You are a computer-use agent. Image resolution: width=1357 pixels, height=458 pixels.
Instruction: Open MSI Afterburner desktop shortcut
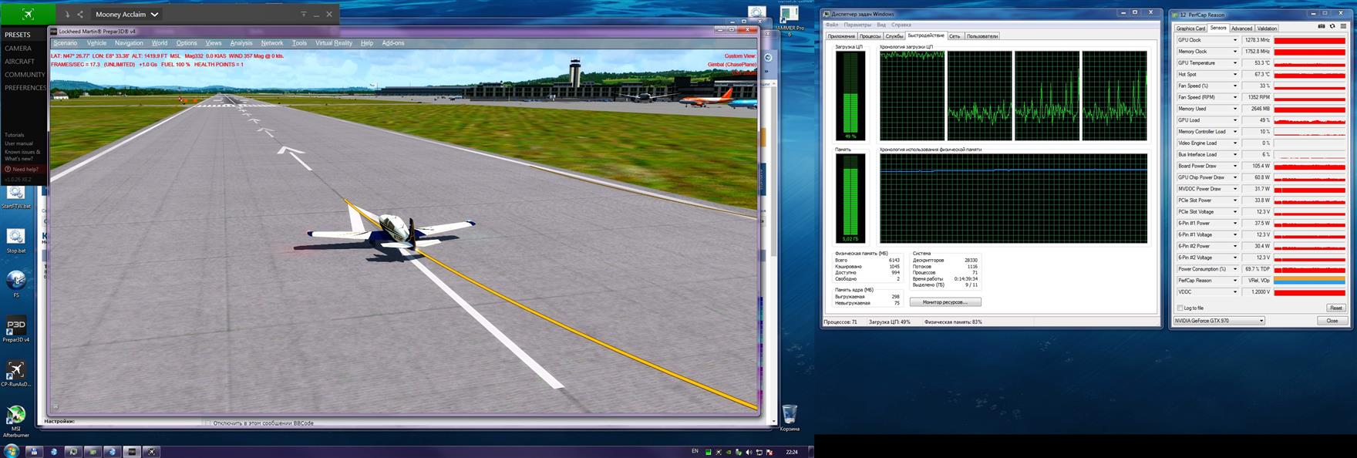(x=16, y=422)
